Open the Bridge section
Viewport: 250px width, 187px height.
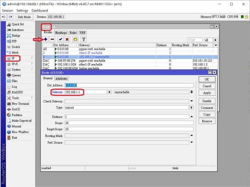coord(16,35)
